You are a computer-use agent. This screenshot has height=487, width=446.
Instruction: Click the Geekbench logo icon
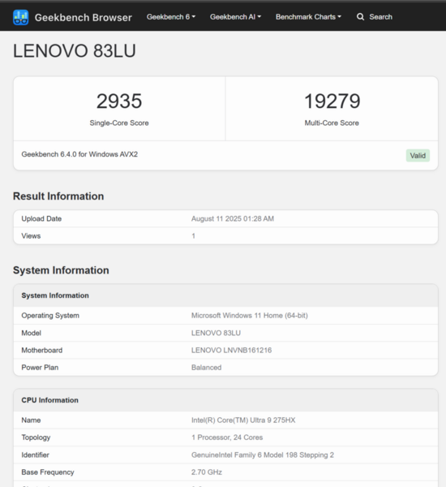(21, 17)
